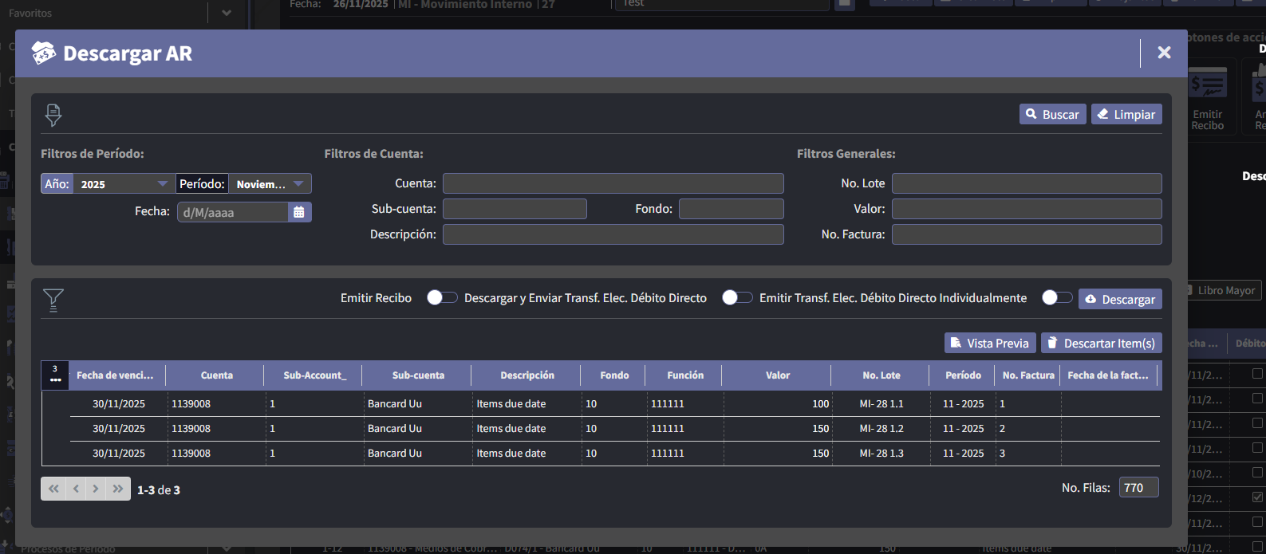Enable the Emitir Recibo toggle

[x=442, y=297]
